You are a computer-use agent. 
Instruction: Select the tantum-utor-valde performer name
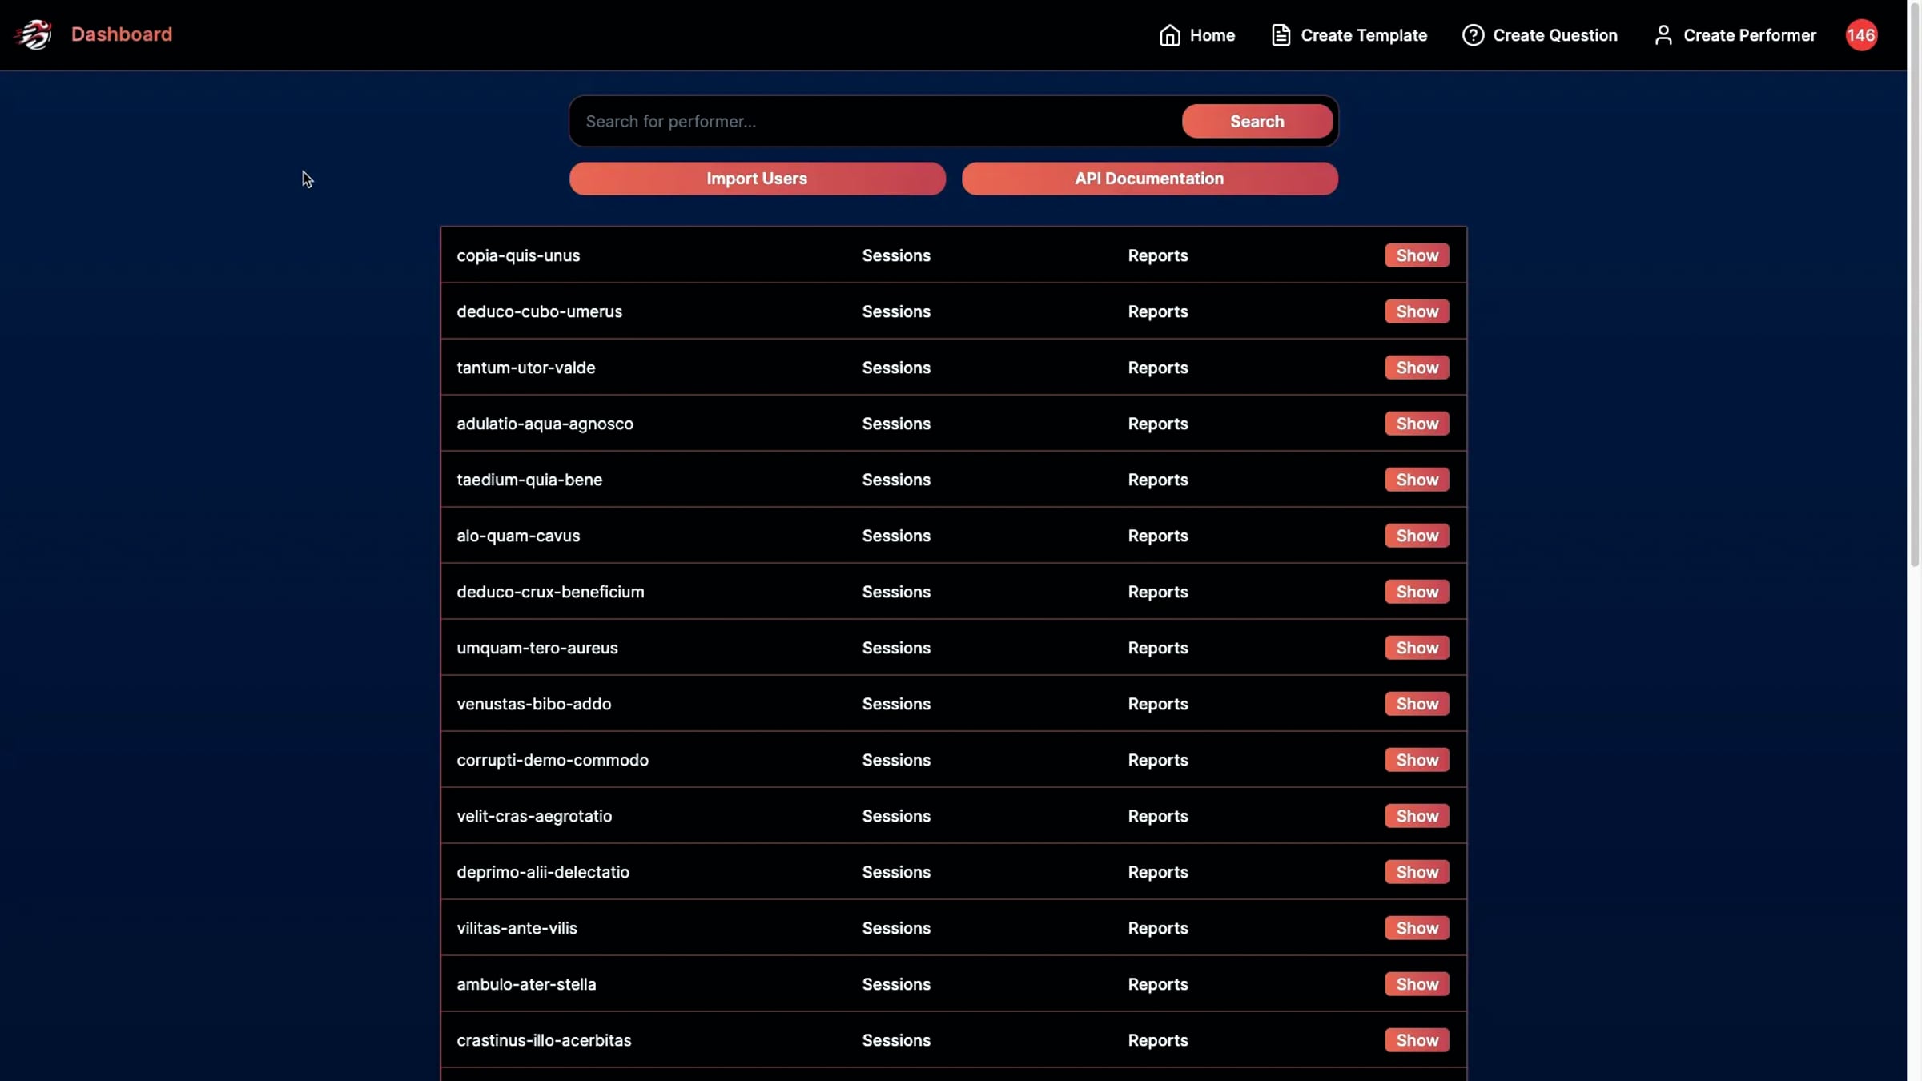point(525,368)
